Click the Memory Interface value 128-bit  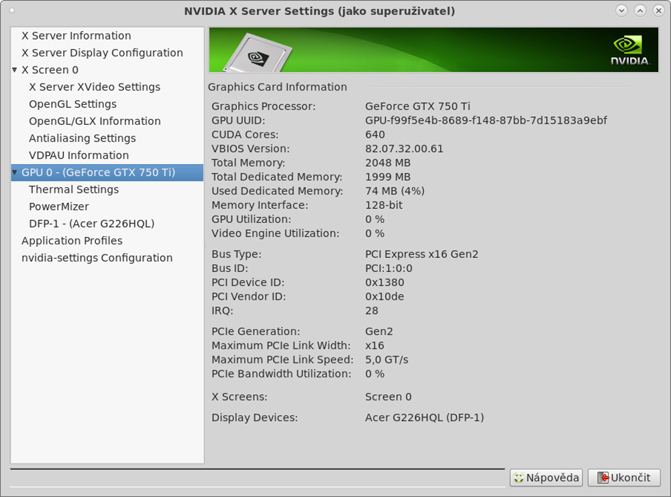384,206
